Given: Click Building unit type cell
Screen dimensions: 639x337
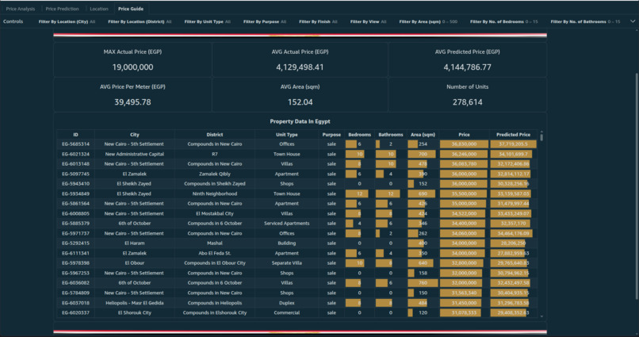Looking at the screenshot, I should point(287,243).
